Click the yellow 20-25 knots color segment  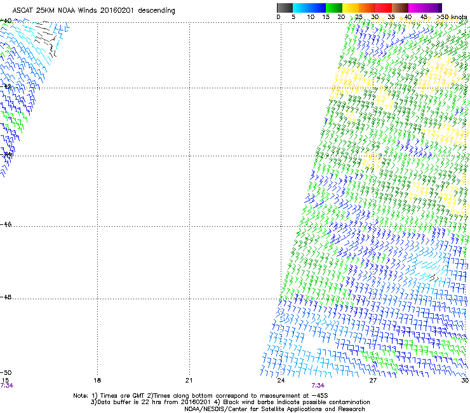pos(351,8)
